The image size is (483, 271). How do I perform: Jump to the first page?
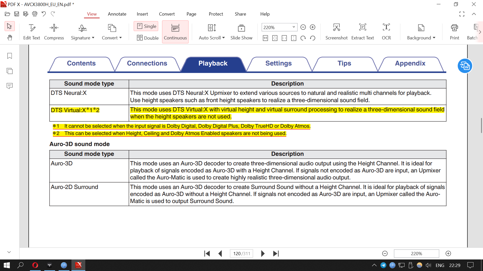207,254
